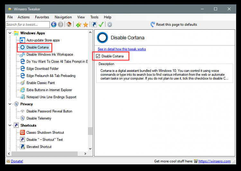The image size is (241, 171).
Task: Click the Forward navigation arrow icon
Action: pos(60,24)
